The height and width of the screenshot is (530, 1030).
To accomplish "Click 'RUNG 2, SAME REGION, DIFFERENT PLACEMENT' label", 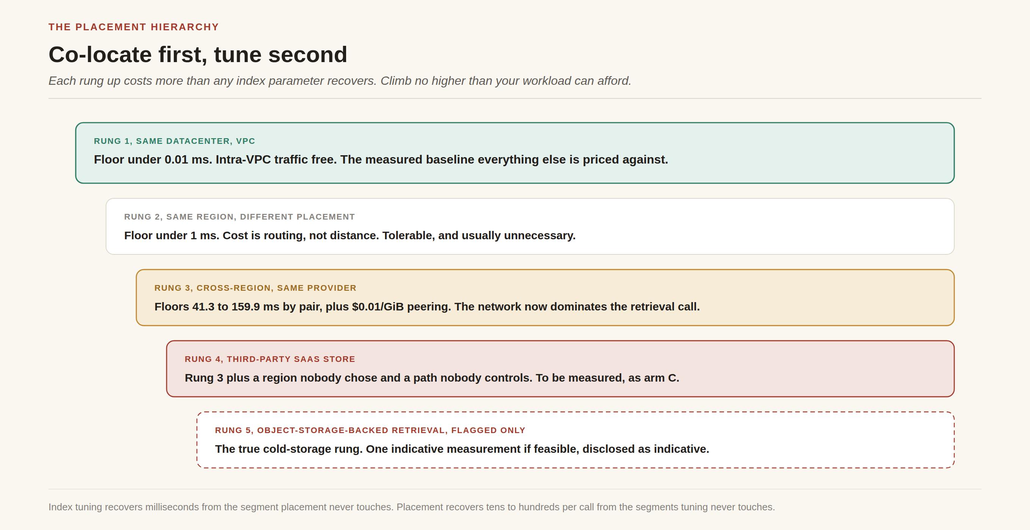I will coord(239,217).
